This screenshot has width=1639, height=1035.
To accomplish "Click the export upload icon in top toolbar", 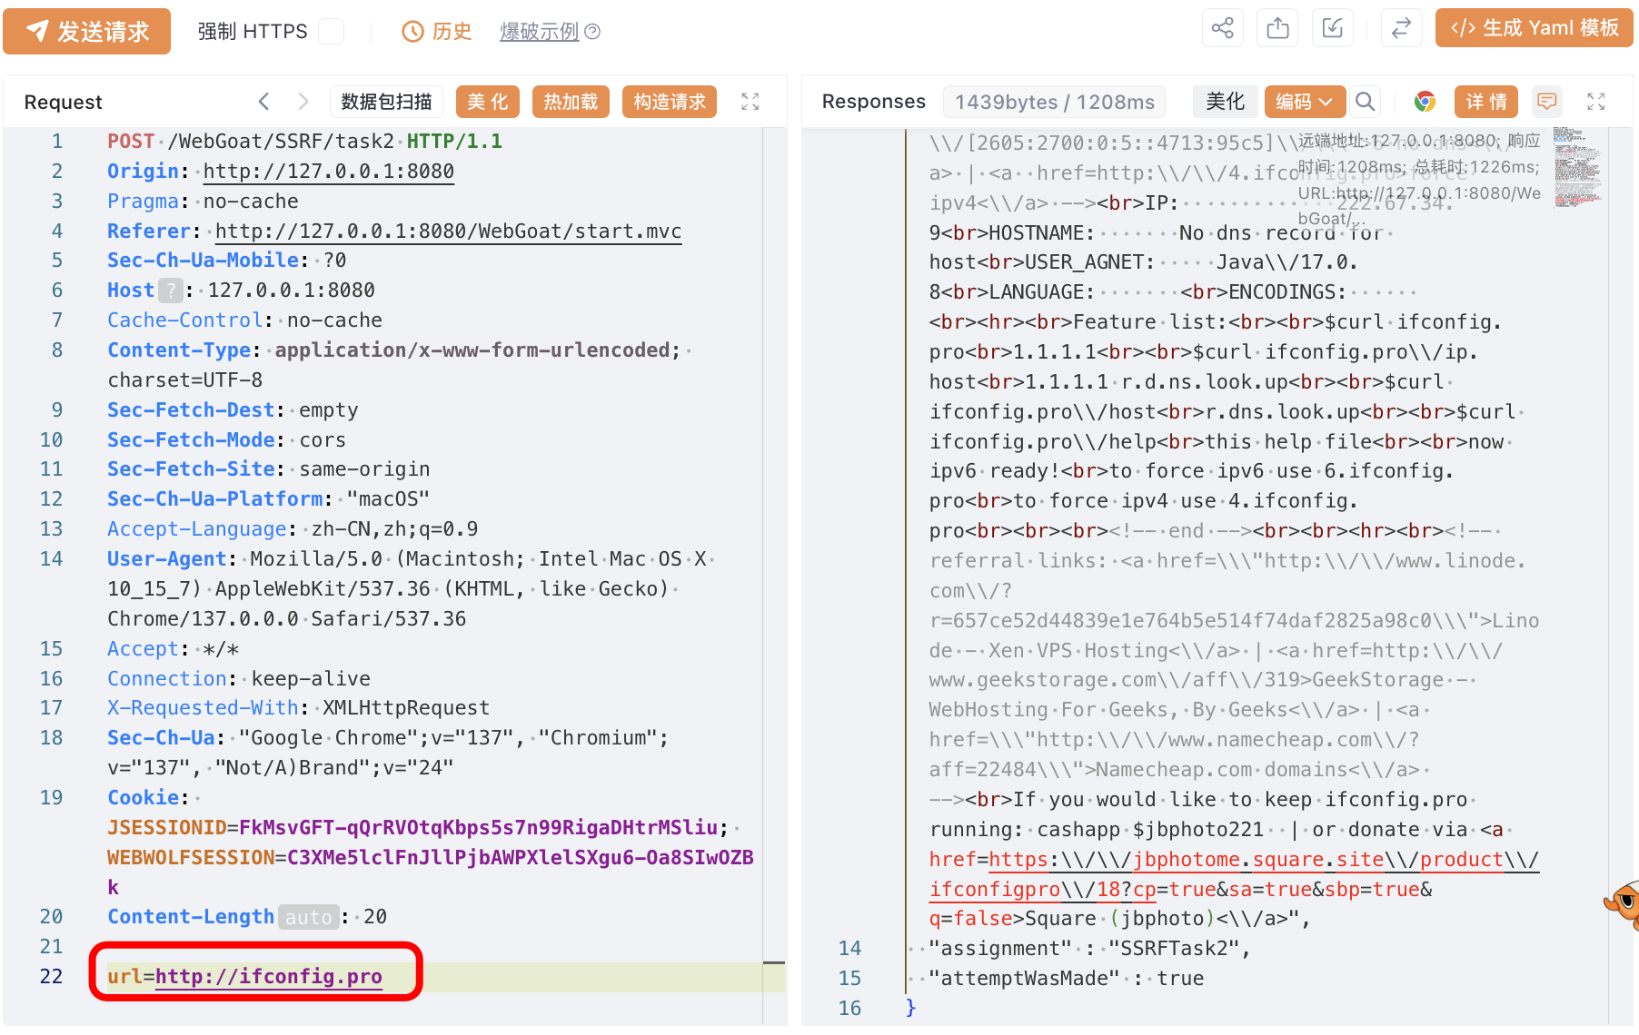I will coord(1277,28).
